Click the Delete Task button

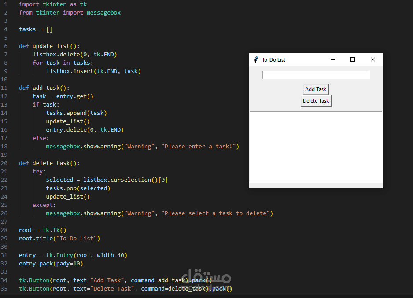pyautogui.click(x=316, y=101)
